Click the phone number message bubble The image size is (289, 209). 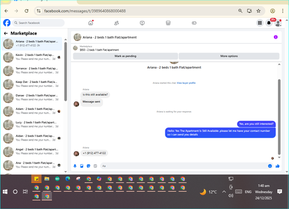click(x=94, y=153)
